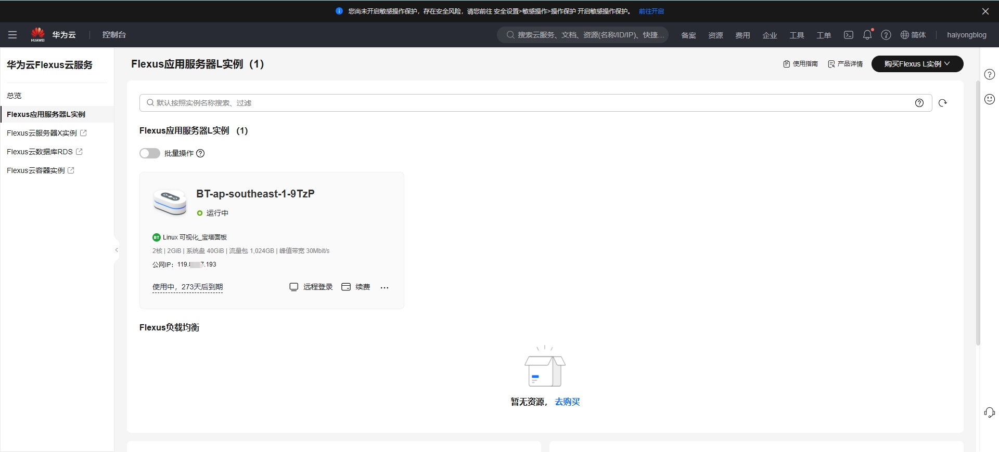Click the server instance thumbnail image
Viewport: 999px width, 452px height.
click(170, 202)
